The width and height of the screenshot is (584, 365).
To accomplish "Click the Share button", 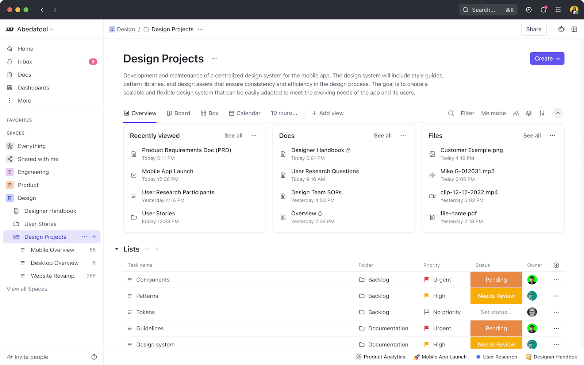I will click(x=534, y=29).
